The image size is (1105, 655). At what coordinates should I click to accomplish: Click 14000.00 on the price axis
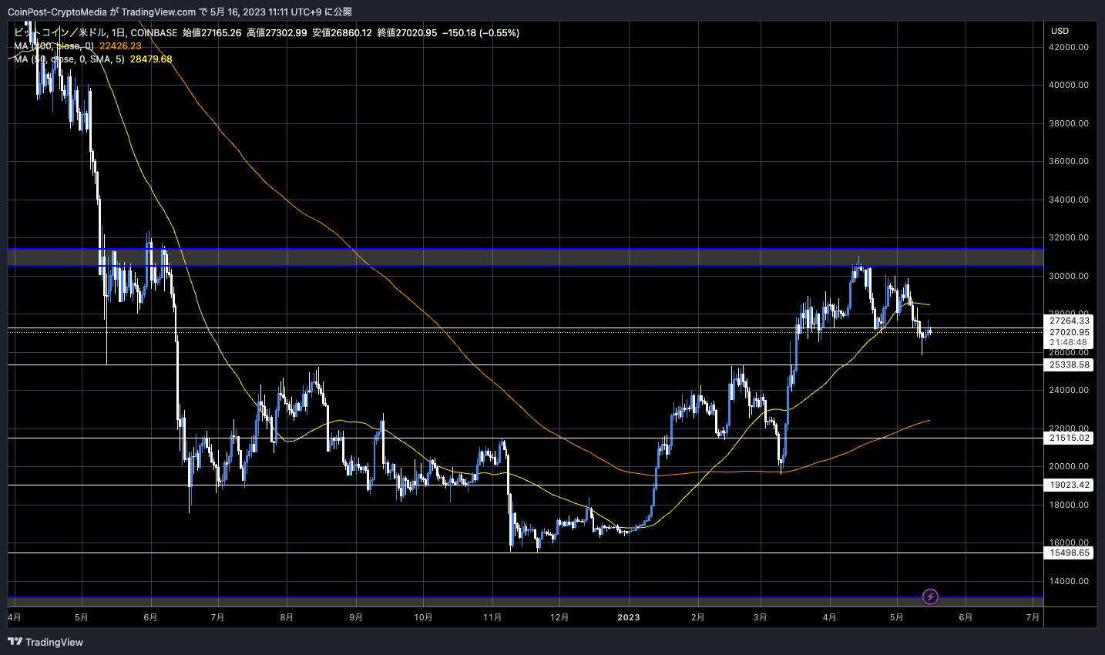(x=1070, y=581)
